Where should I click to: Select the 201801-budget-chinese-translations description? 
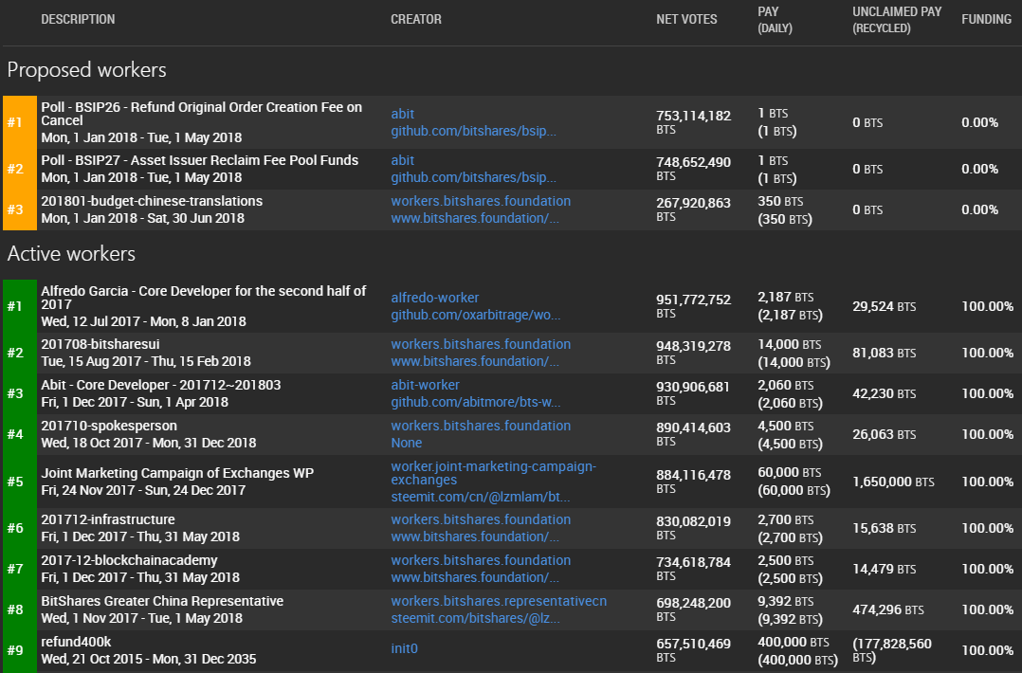pyautogui.click(x=152, y=201)
